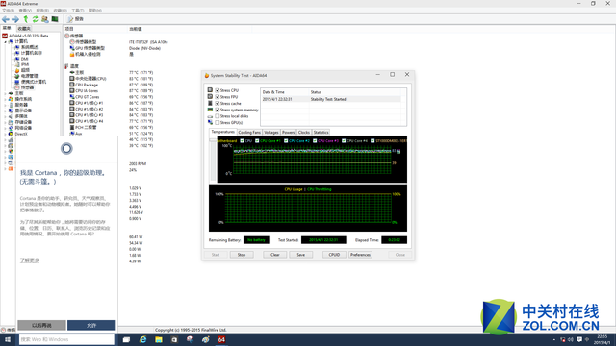Switch to the 收藏夹 favorites tab
The image size is (616, 346).
[24, 28]
